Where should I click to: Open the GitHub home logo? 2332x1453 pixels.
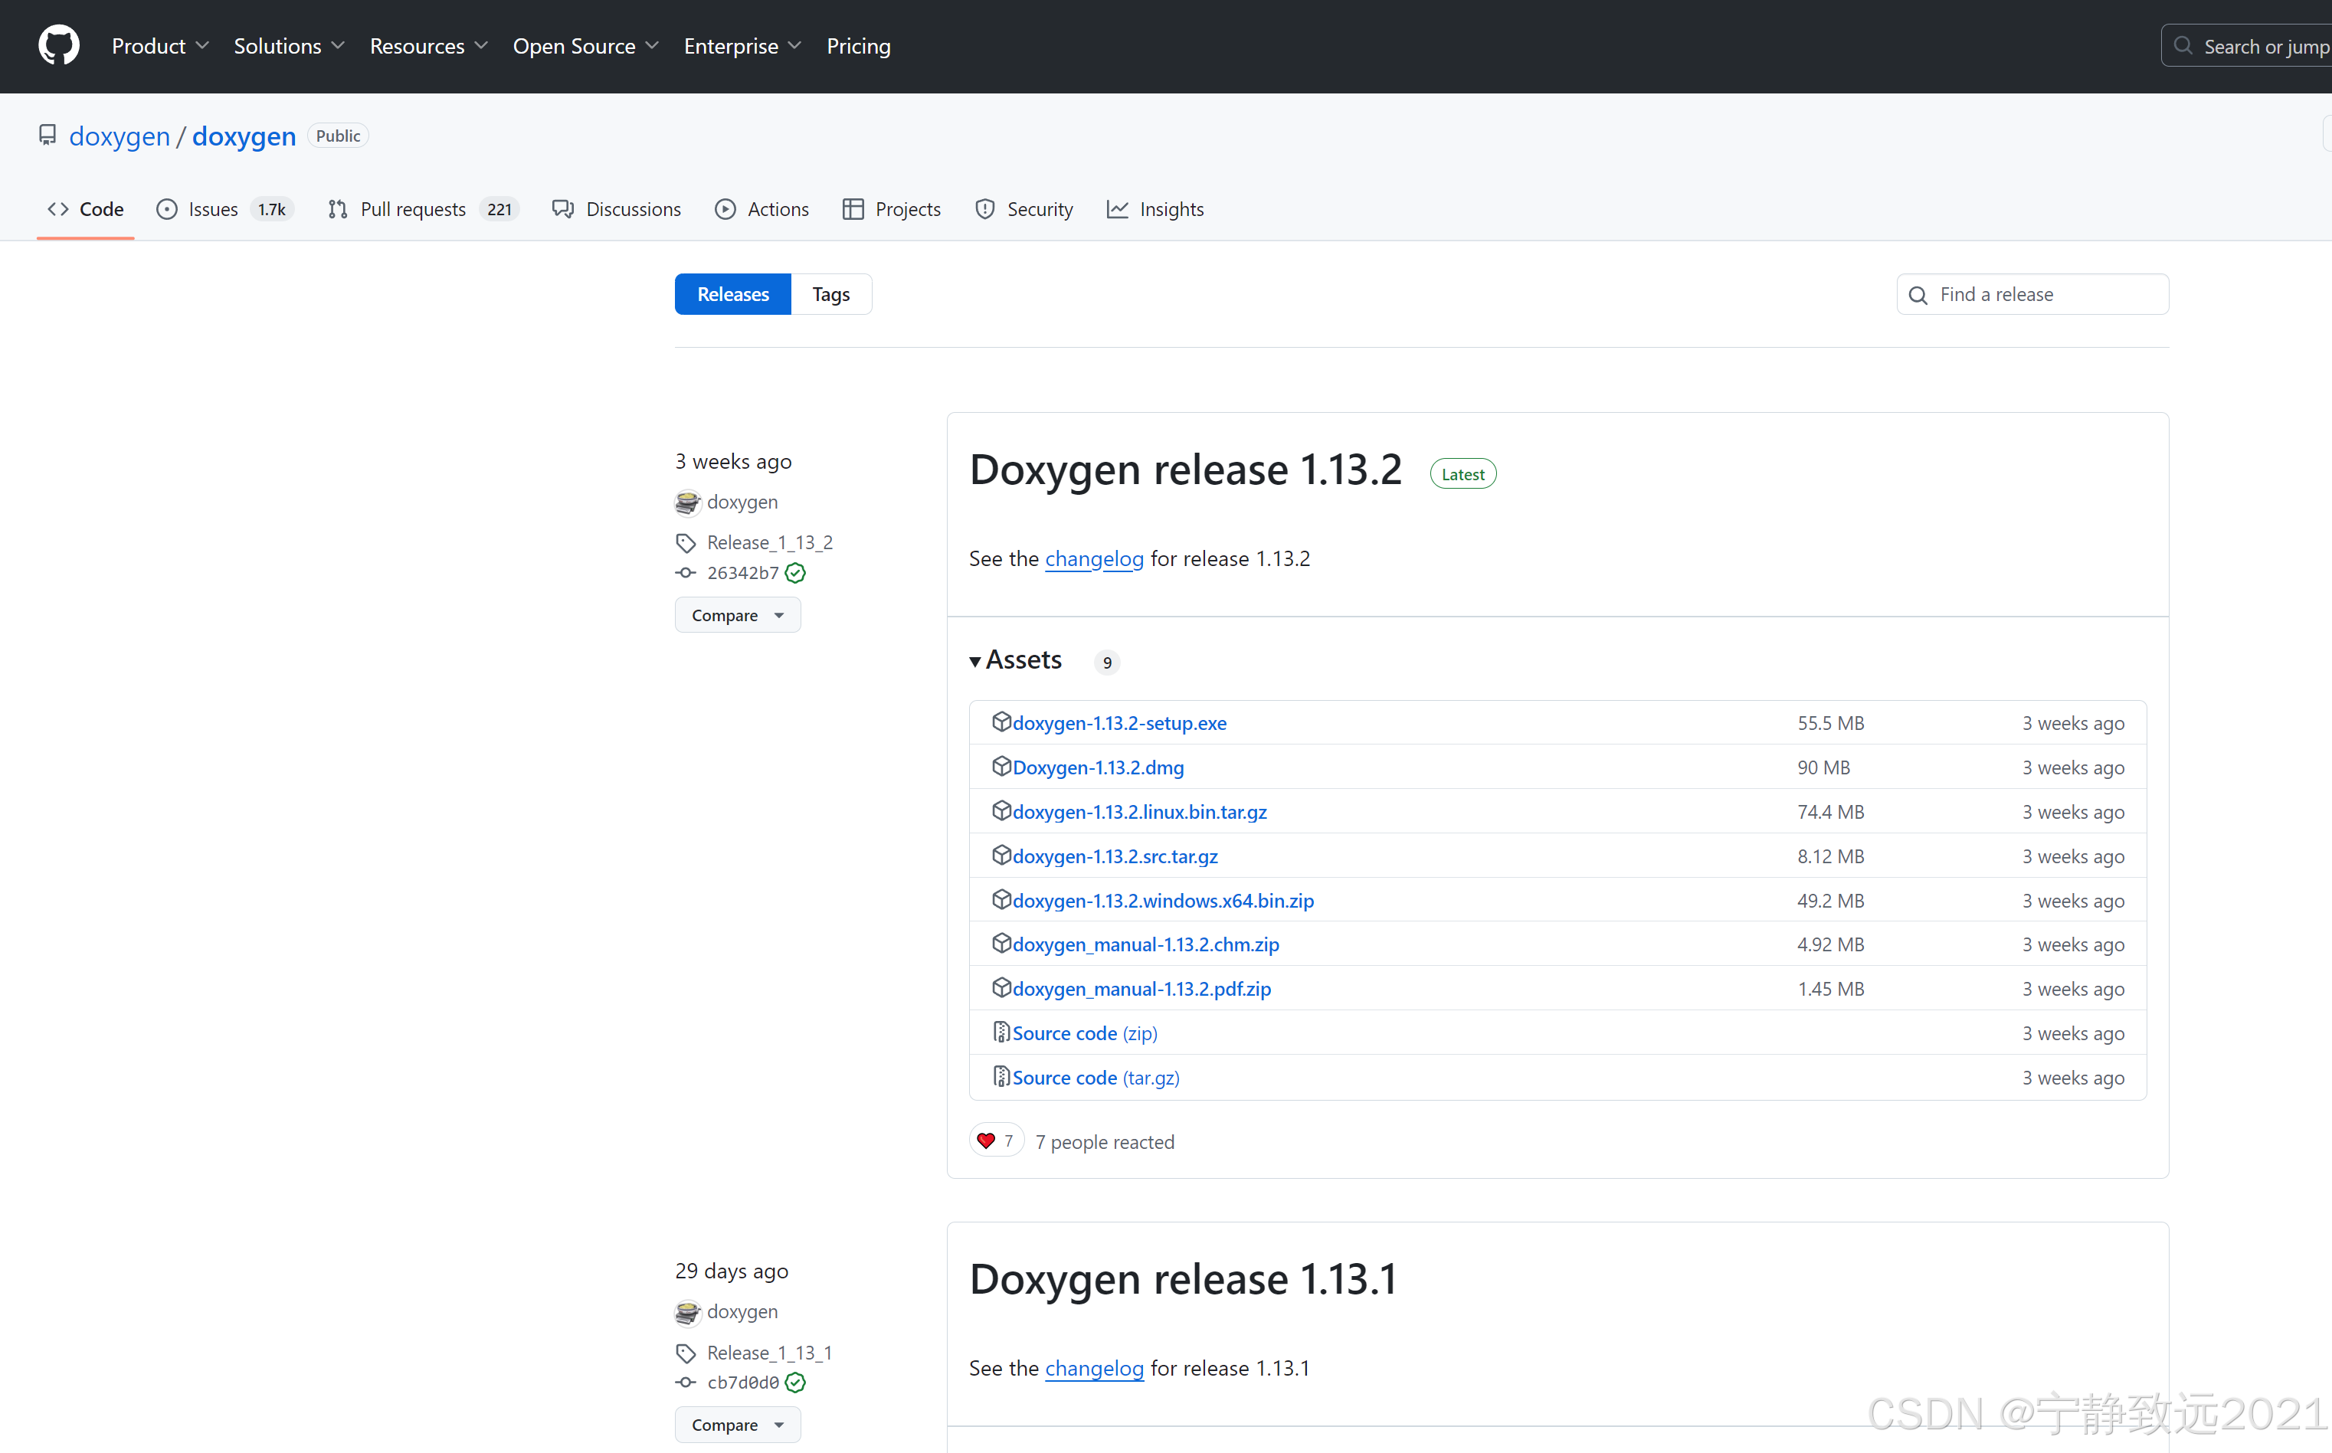pos(59,45)
